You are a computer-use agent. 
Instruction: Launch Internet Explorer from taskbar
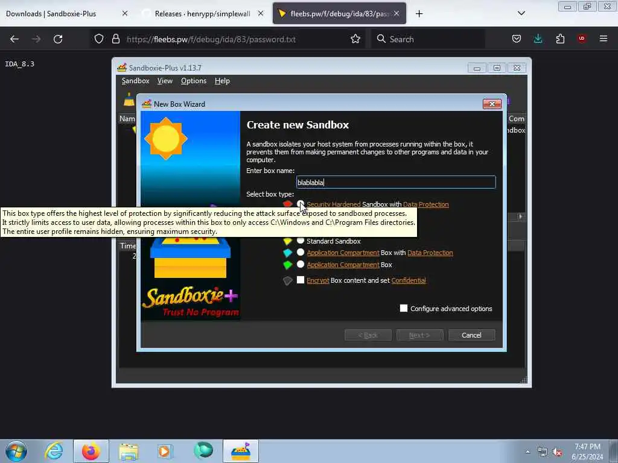click(53, 451)
